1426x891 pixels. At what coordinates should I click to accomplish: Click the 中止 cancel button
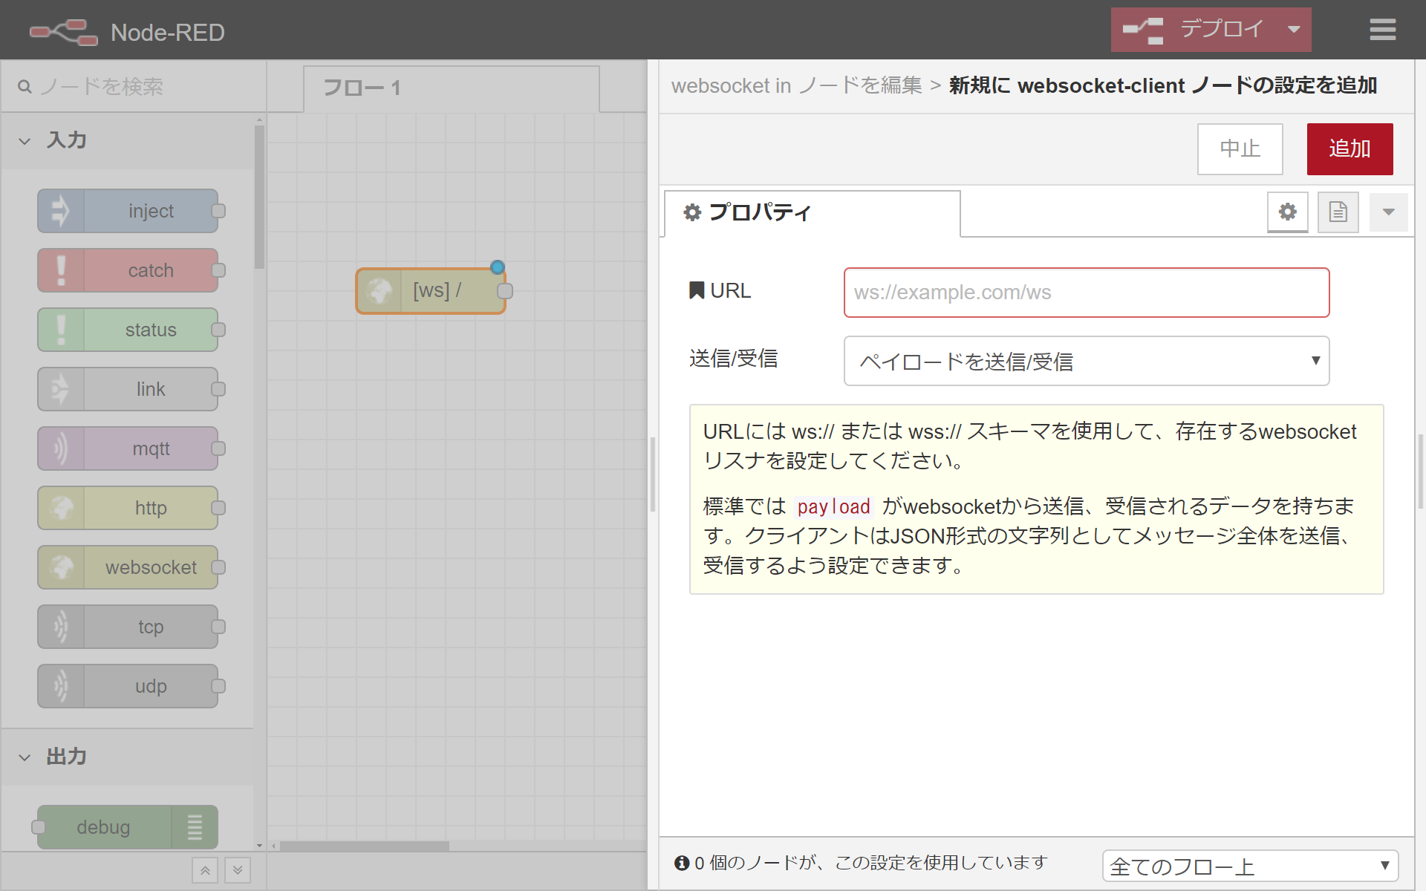1240,149
